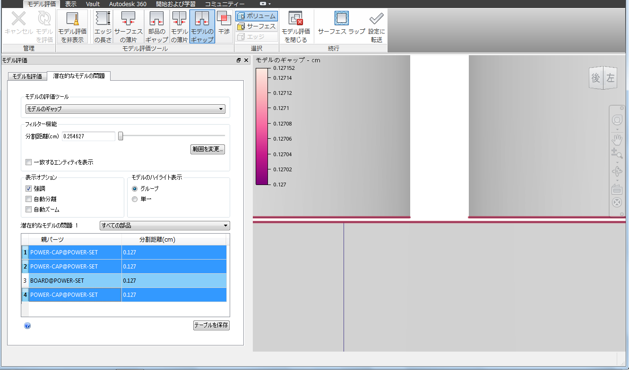Open the コミュニティー ribbon tab

(224, 4)
